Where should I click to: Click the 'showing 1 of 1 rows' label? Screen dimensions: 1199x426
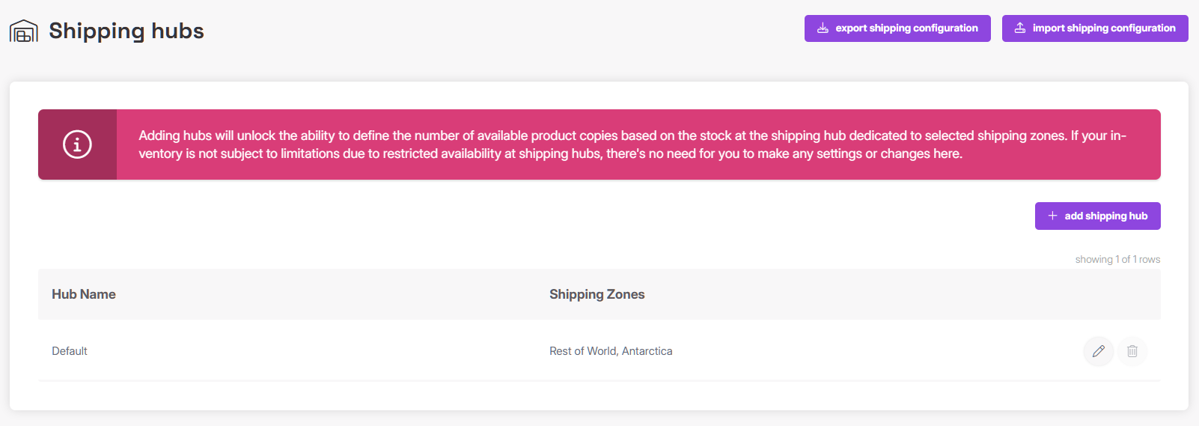(1117, 260)
